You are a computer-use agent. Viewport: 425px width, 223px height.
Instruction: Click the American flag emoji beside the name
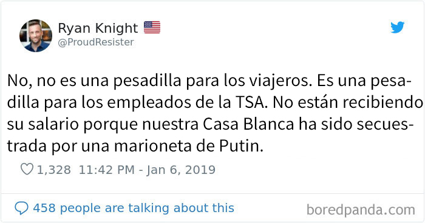152,27
